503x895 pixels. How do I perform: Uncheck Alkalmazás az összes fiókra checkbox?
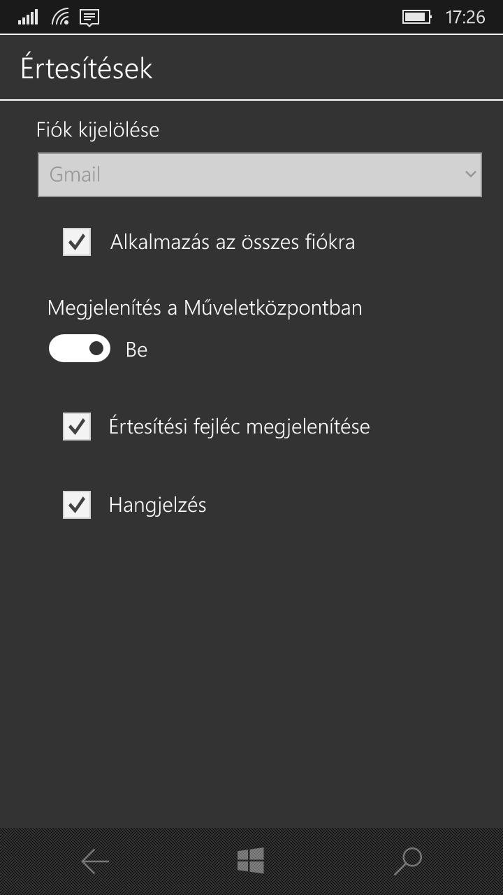point(77,242)
